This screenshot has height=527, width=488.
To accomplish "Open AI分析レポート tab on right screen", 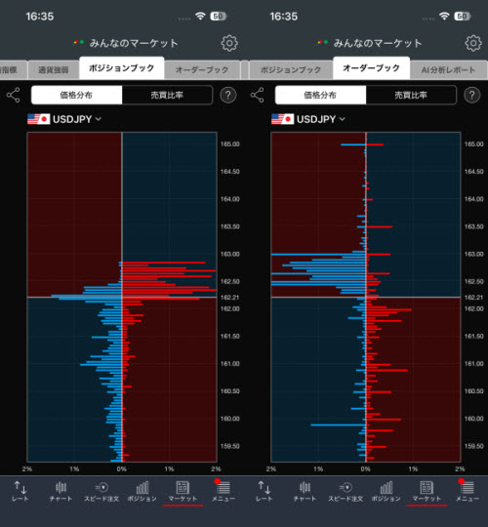I will [x=448, y=70].
